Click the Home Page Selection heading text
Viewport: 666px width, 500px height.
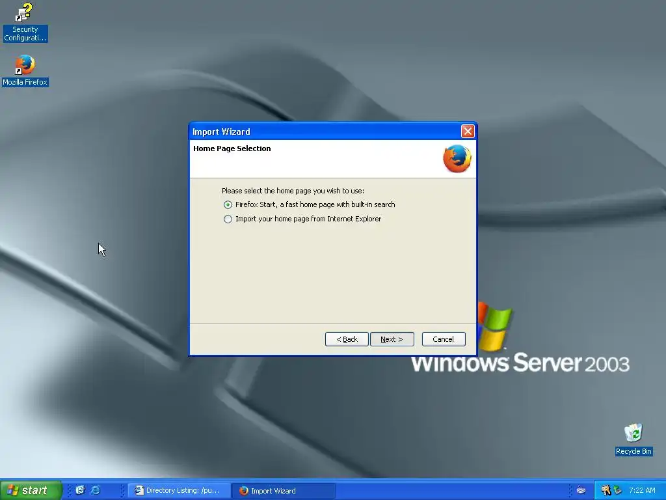[x=232, y=148]
